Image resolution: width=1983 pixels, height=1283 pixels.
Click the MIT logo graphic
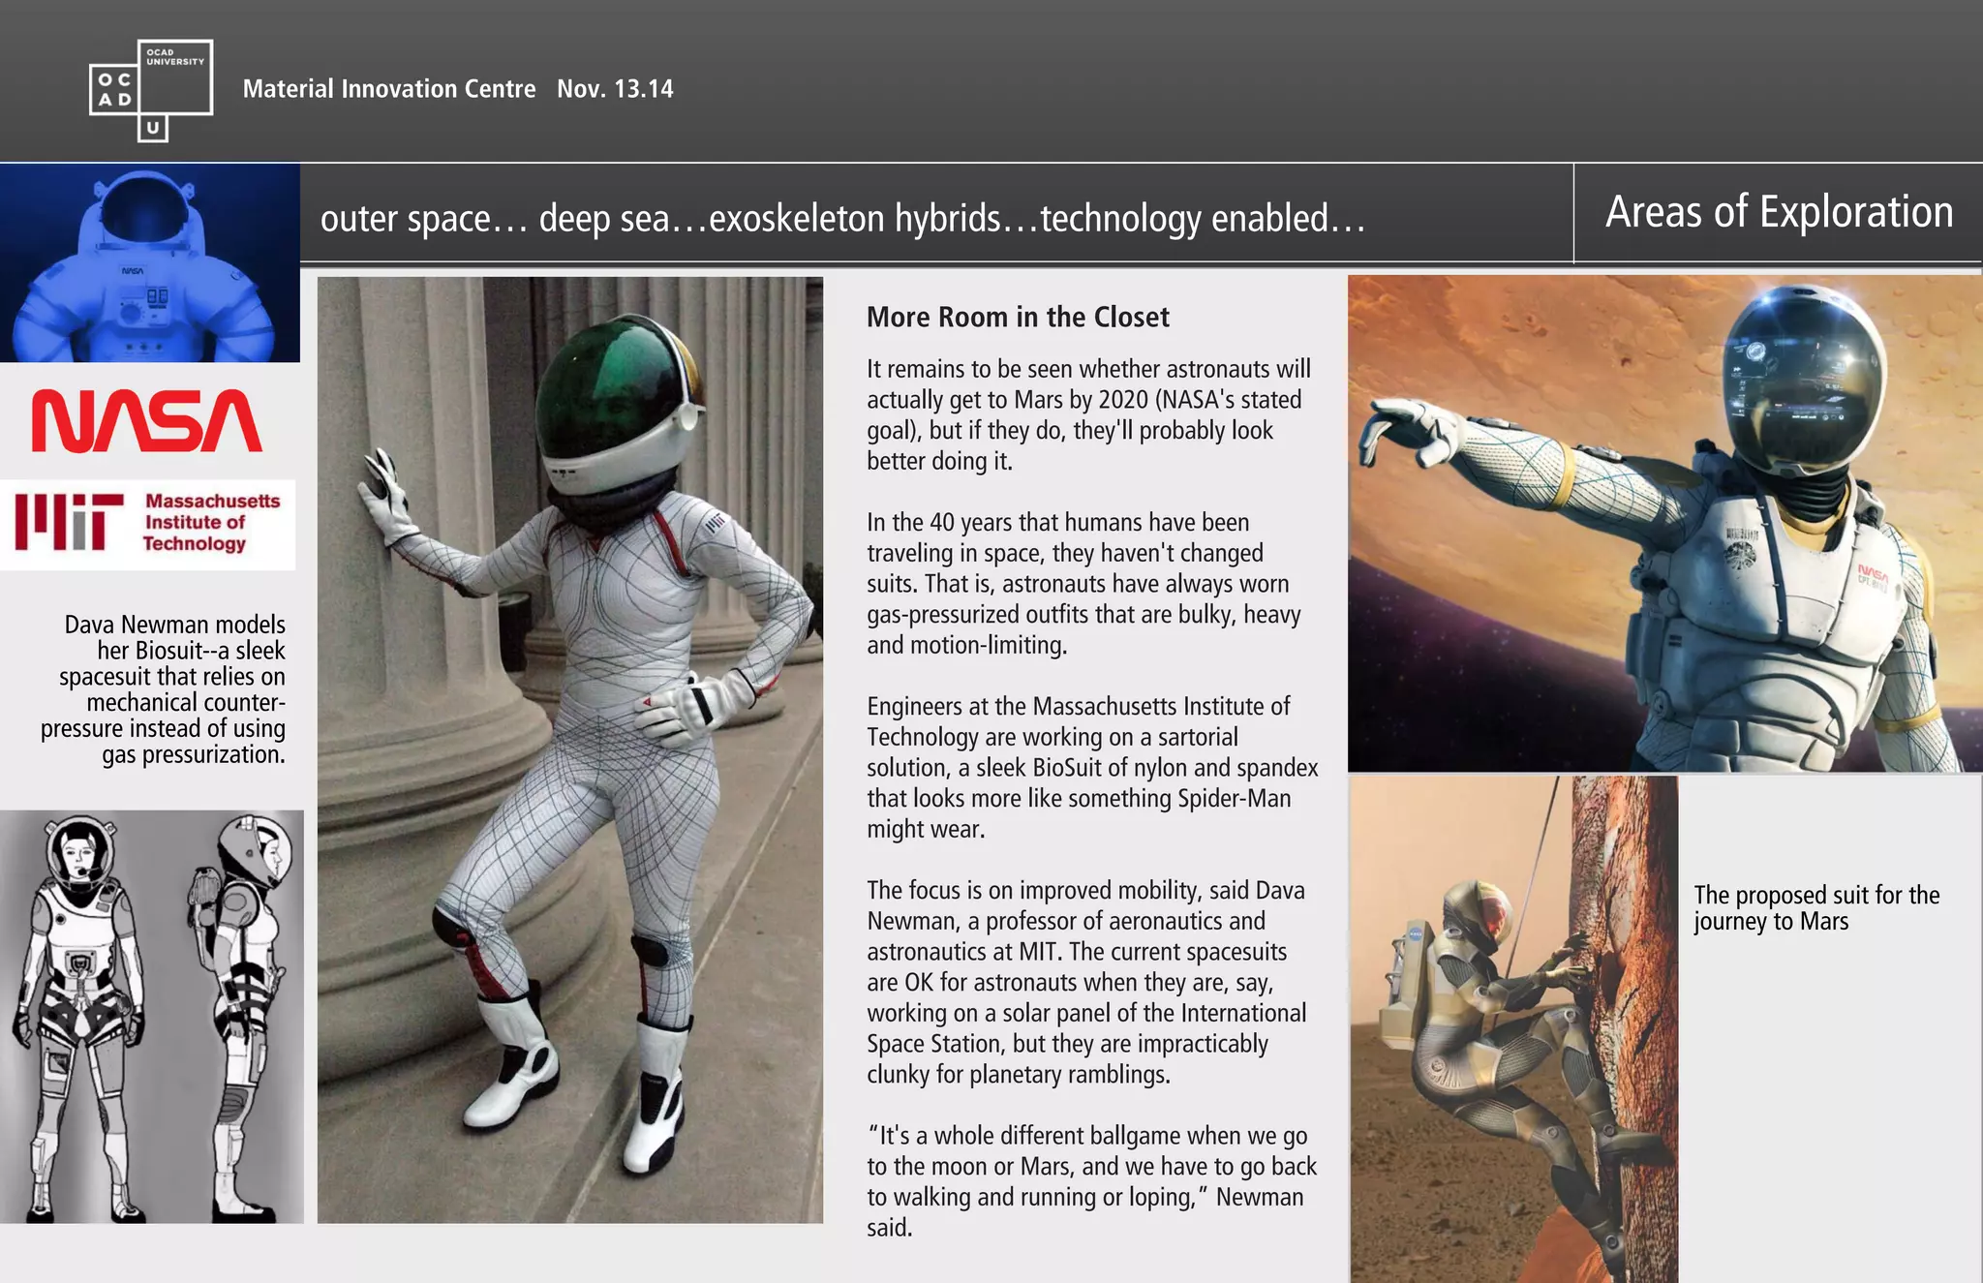point(70,522)
